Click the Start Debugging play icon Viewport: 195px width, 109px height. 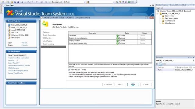pos(50,2)
